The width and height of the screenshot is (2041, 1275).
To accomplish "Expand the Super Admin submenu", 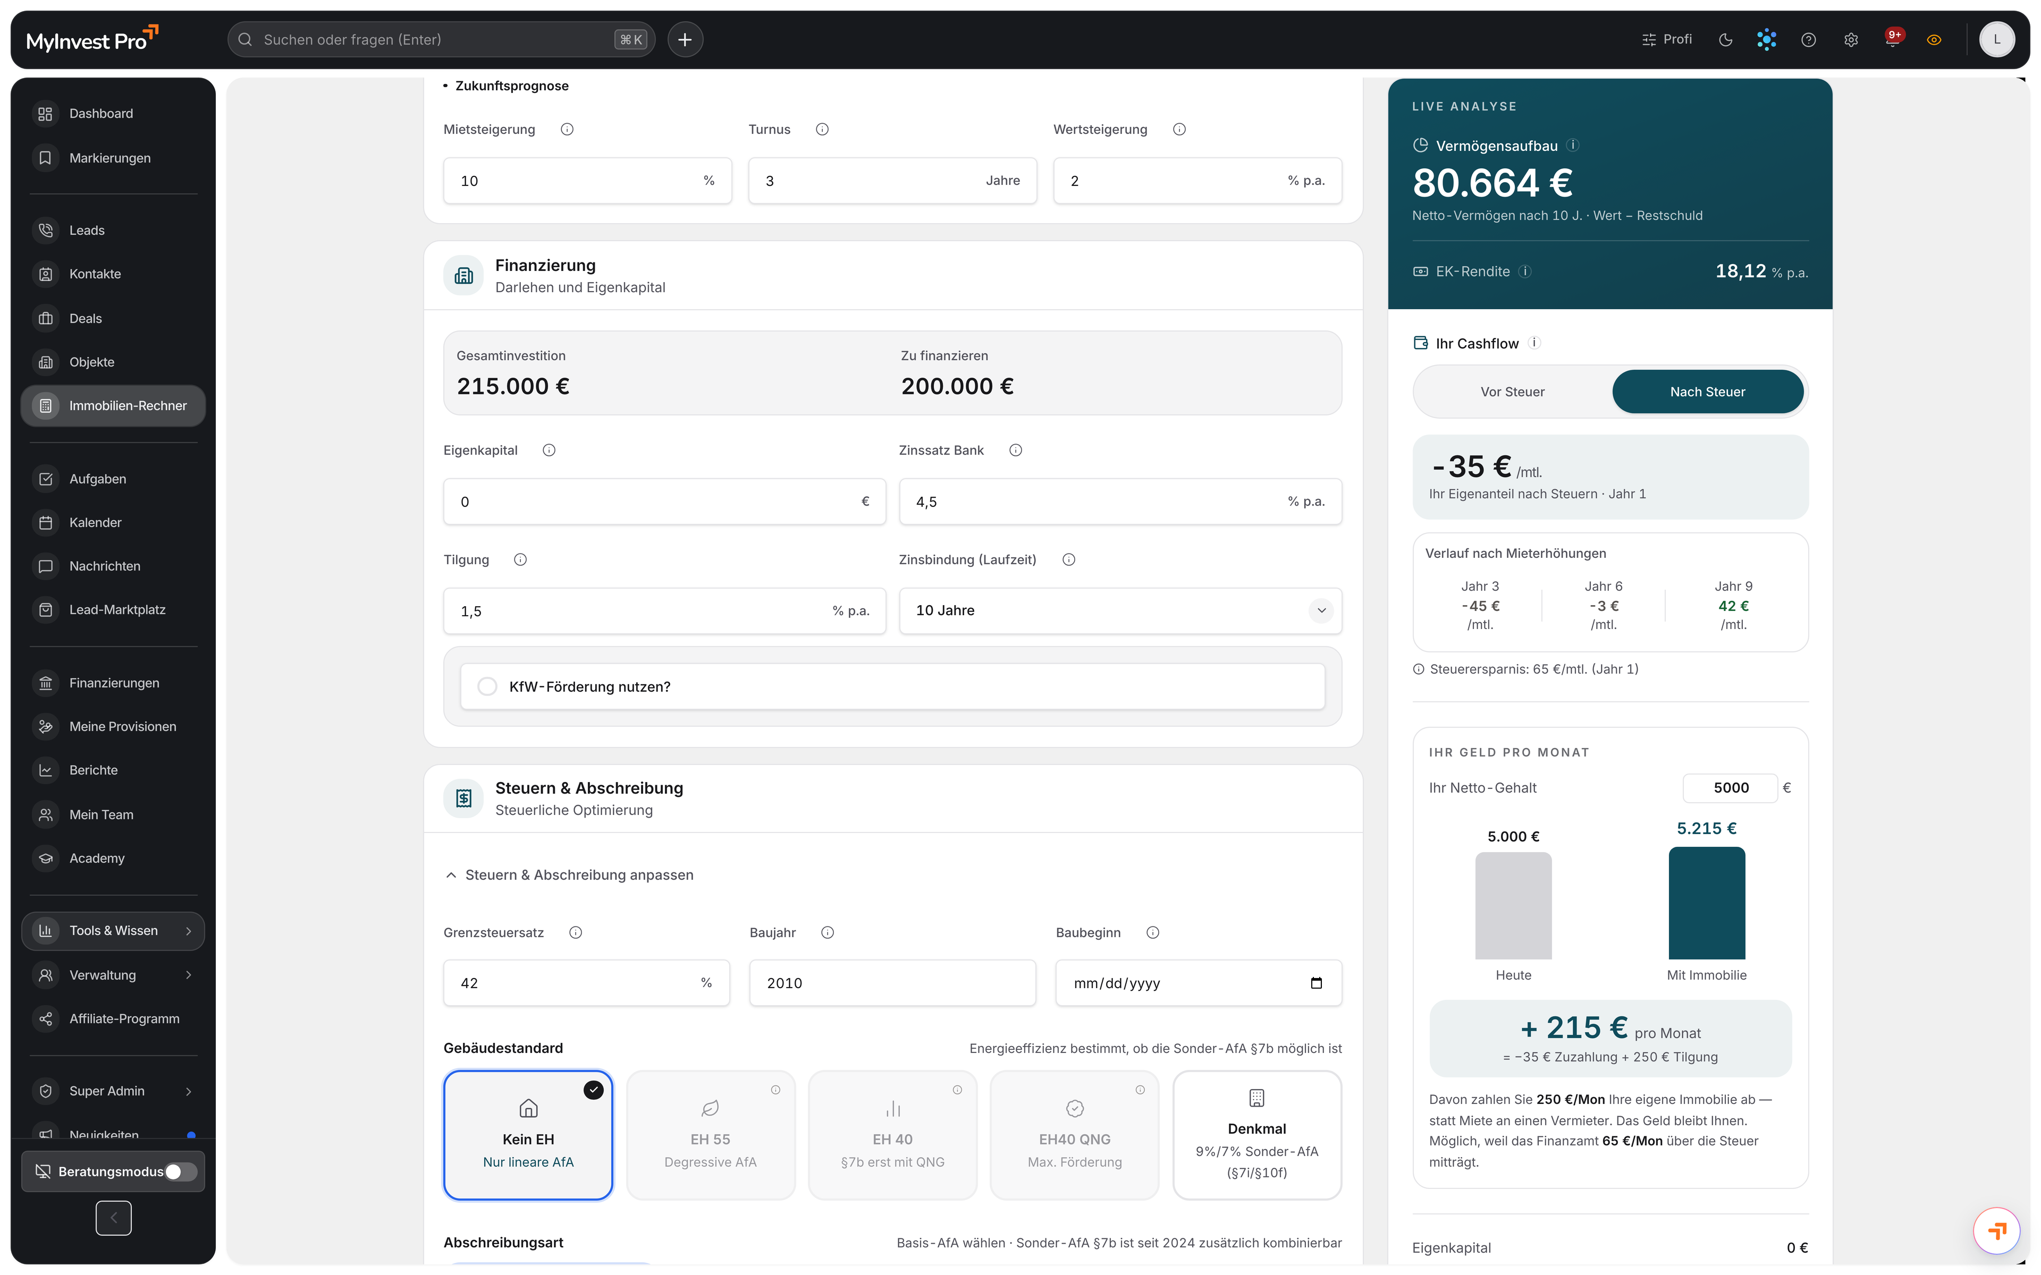I will [113, 1091].
